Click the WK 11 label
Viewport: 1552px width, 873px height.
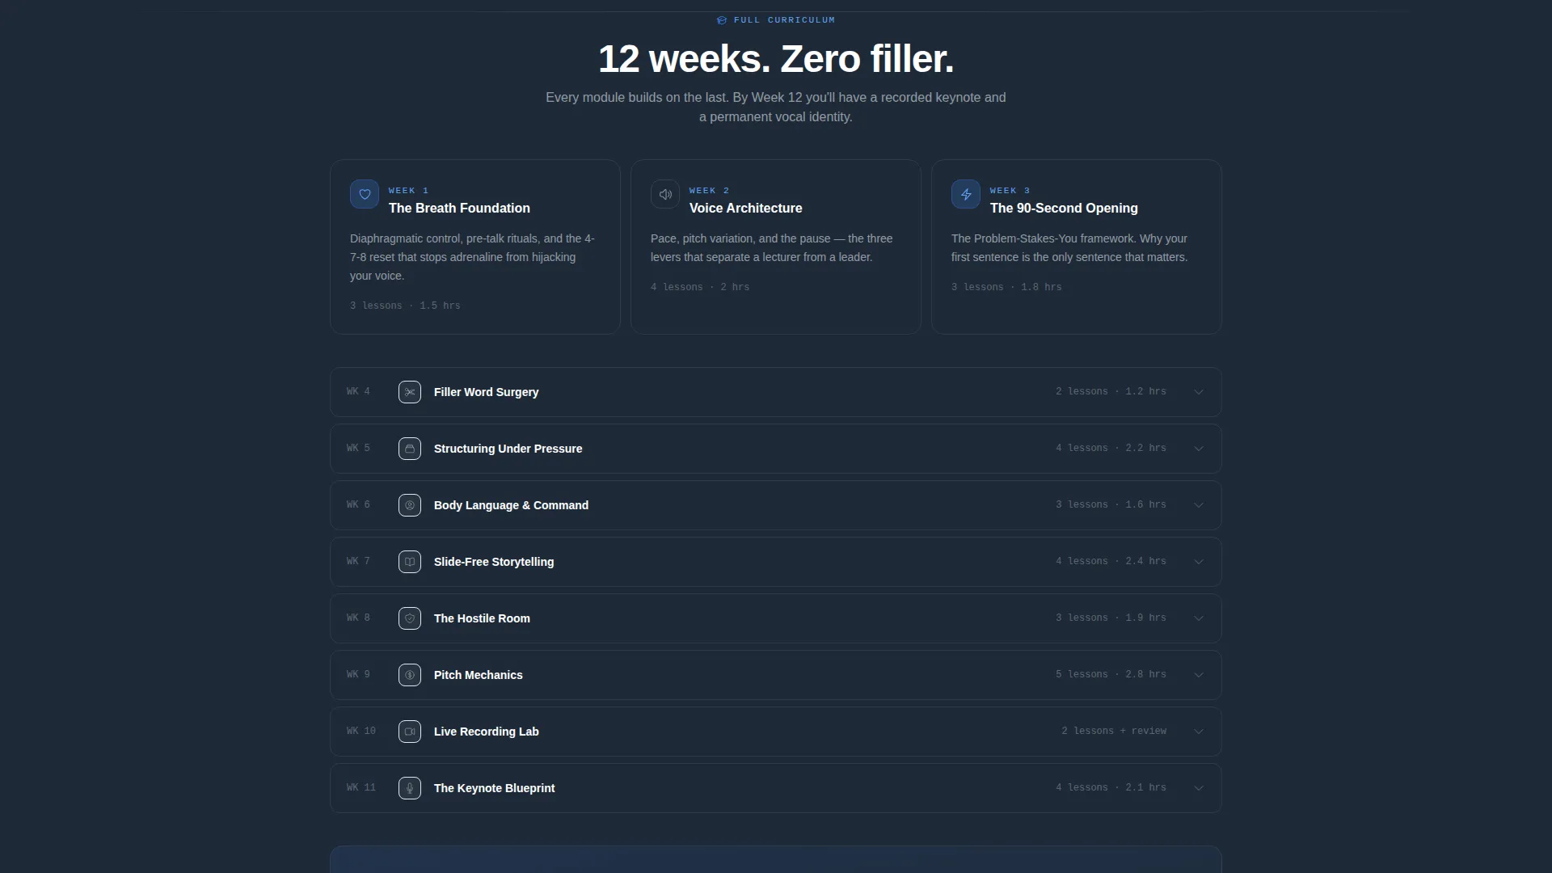pyautogui.click(x=361, y=787)
